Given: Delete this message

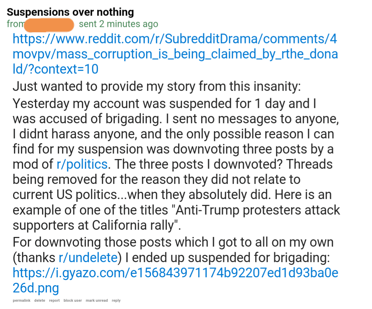Looking at the screenshot, I should click(40, 300).
